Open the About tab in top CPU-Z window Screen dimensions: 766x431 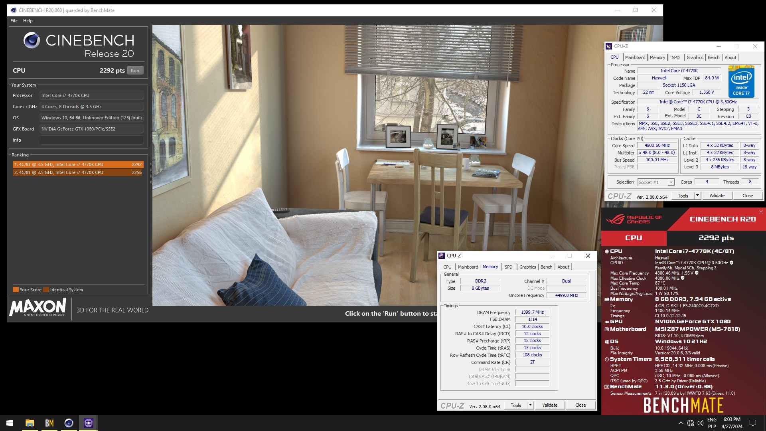tap(730, 57)
